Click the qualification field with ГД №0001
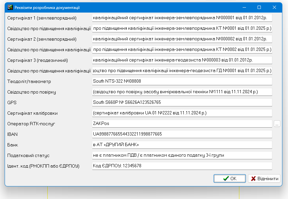Image resolution: width=288 pixels, height=199 pixels. coord(182,71)
